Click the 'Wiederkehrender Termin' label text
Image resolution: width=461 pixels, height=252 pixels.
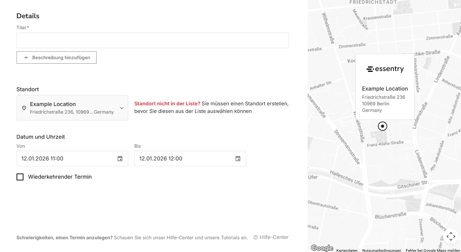[x=60, y=177]
